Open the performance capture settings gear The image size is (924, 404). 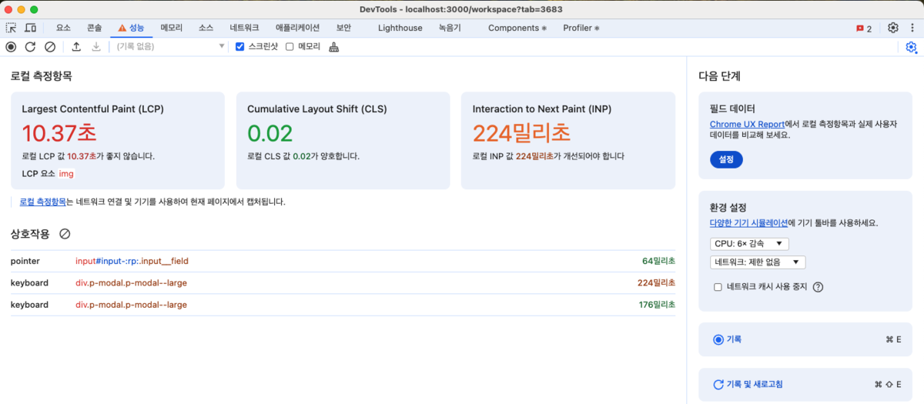(x=911, y=47)
